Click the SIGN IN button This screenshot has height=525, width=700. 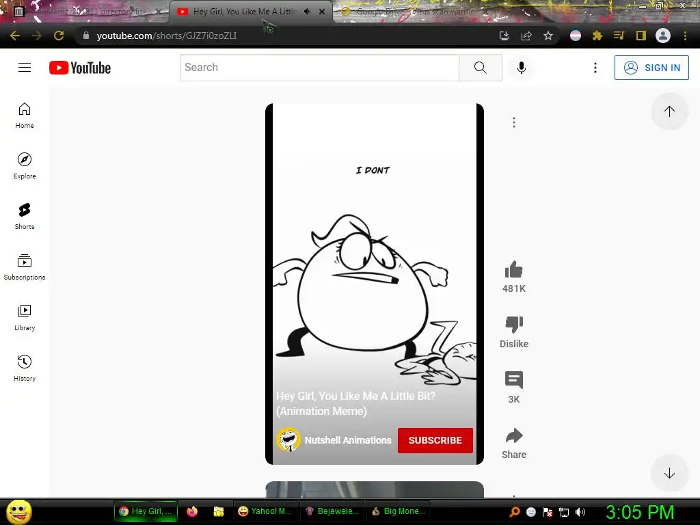(651, 68)
